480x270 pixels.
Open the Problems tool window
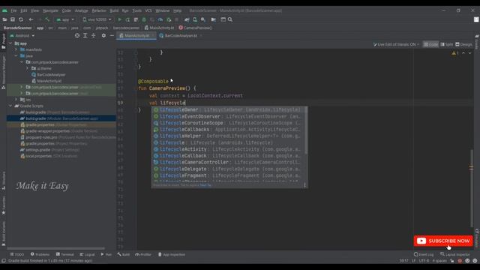tap(40, 254)
